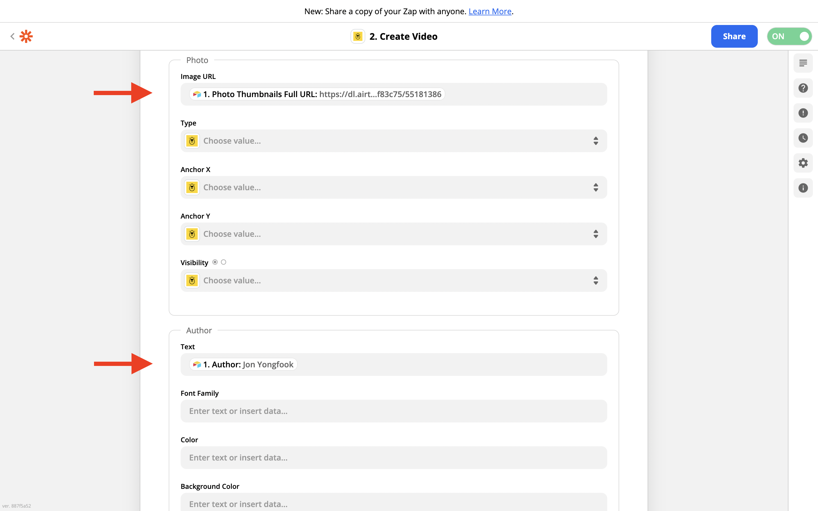Open the Visibility value dropdown

[393, 280]
